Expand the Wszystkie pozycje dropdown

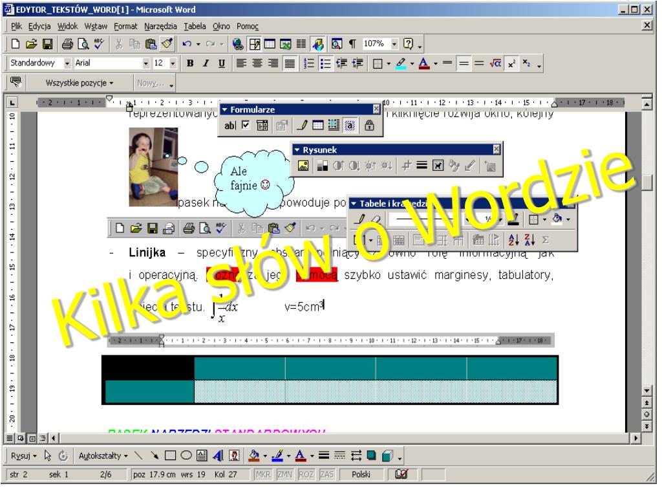click(x=80, y=83)
